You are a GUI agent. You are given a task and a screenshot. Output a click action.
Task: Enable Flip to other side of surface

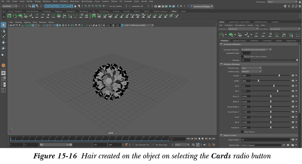pos(242,56)
